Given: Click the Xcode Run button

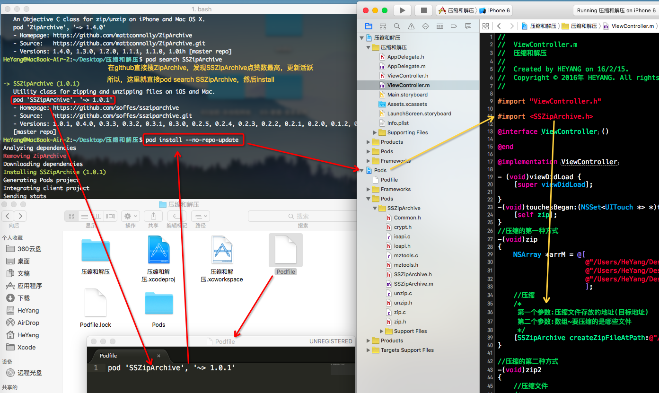Looking at the screenshot, I should (x=402, y=10).
